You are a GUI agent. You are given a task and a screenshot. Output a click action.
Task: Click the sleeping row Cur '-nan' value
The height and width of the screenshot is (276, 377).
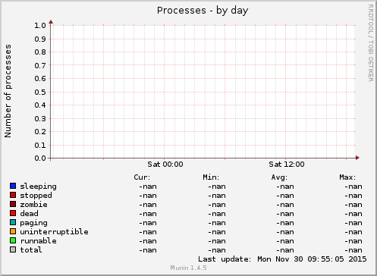pyautogui.click(x=148, y=187)
